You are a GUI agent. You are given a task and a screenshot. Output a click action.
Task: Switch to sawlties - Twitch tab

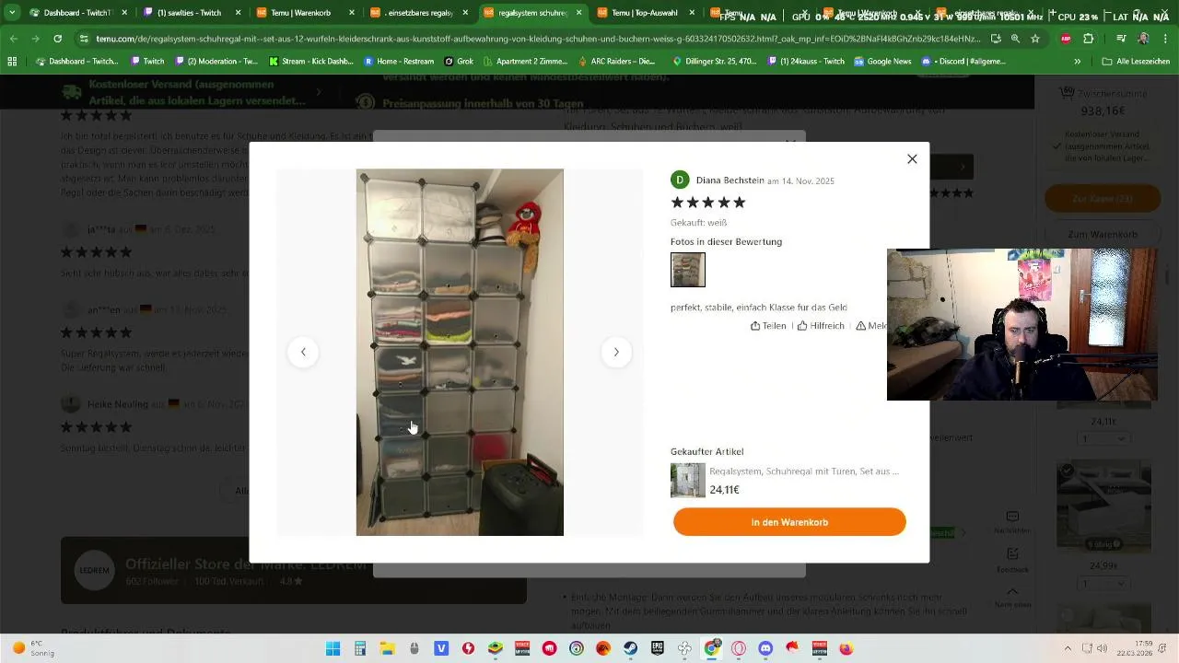[x=193, y=13]
